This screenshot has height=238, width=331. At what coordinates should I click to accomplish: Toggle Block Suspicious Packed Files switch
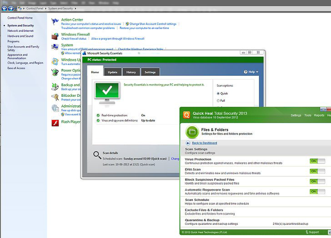[x=317, y=181]
